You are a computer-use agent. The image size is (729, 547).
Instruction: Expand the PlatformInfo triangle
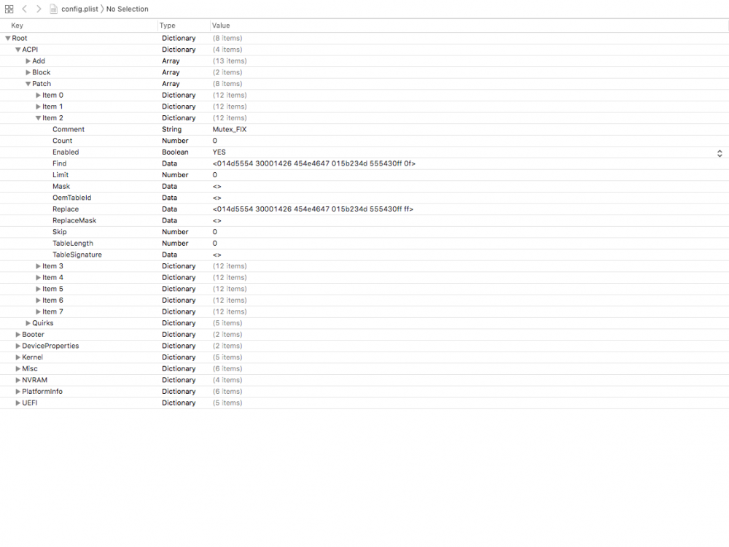(x=17, y=392)
